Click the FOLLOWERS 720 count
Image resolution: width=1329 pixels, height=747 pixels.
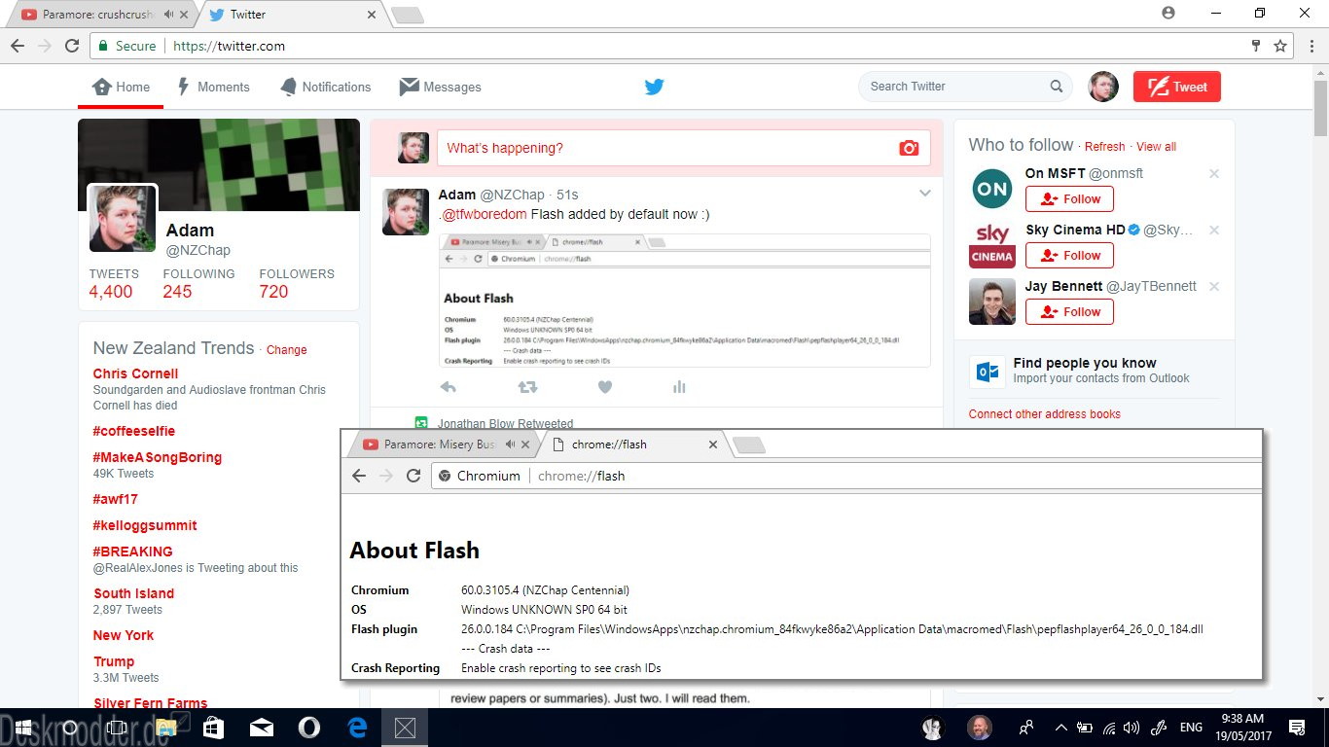296,283
